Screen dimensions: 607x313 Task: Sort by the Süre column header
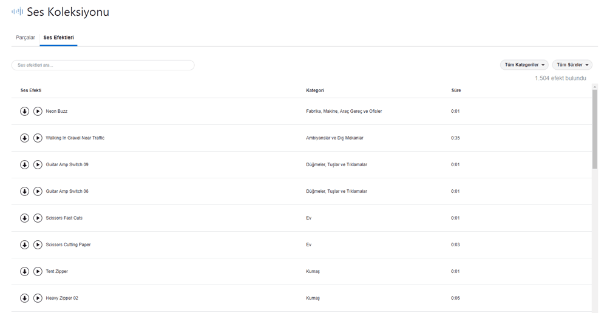click(456, 90)
